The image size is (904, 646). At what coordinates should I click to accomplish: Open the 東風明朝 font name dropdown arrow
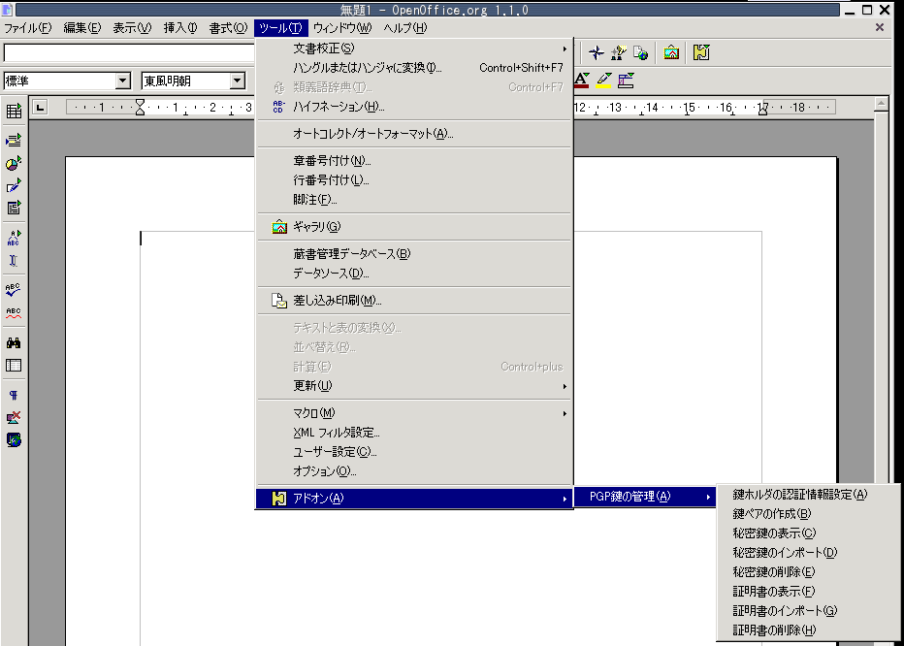coord(238,81)
